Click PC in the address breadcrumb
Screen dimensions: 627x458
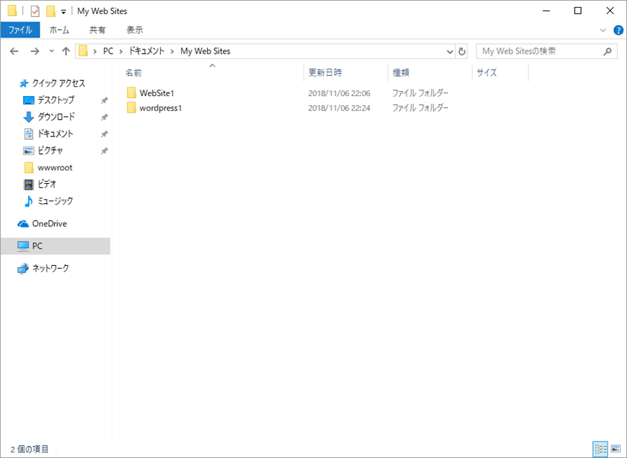click(x=109, y=51)
